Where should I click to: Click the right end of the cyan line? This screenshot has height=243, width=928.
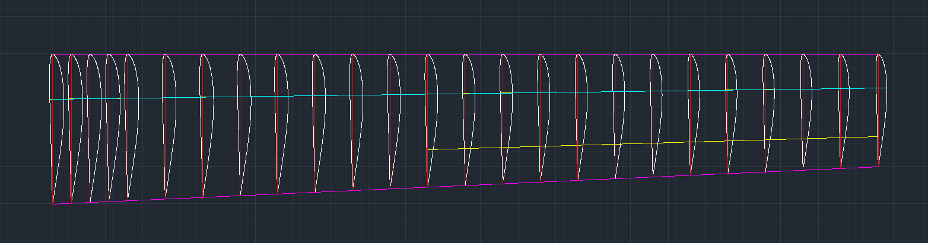click(x=886, y=88)
